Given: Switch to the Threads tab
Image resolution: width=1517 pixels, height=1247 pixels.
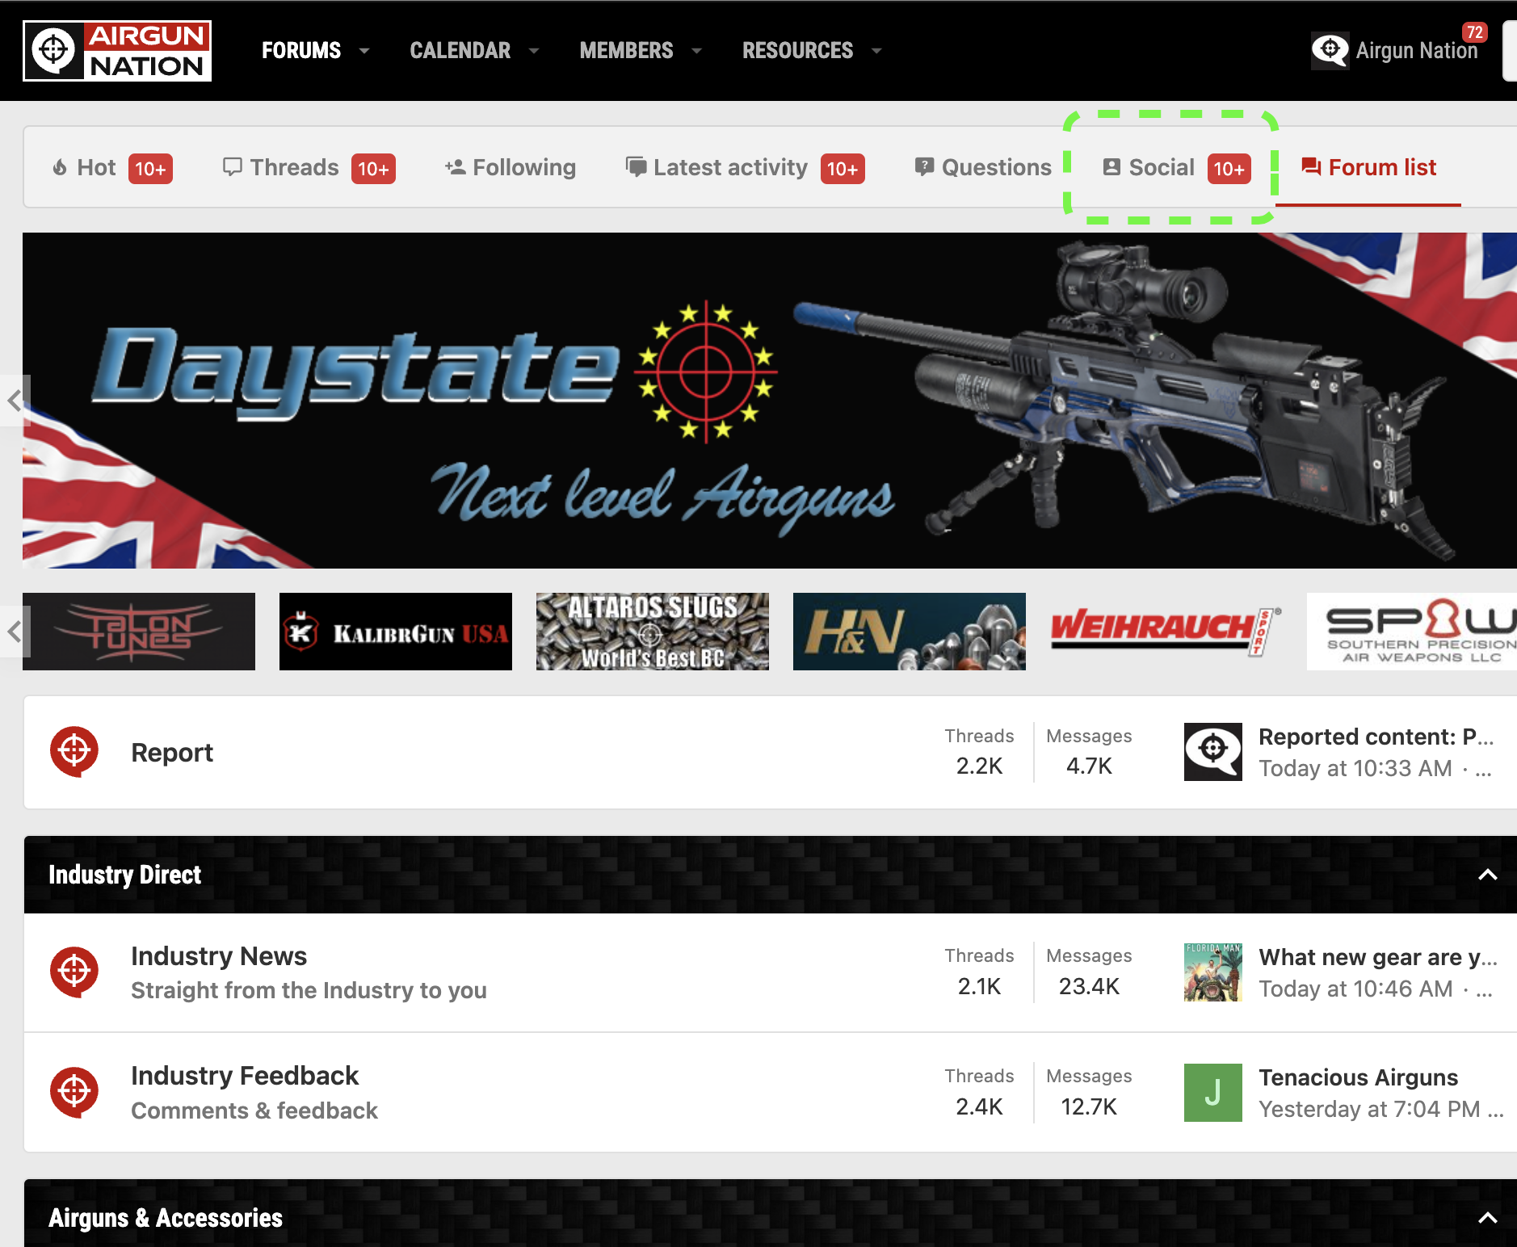Looking at the screenshot, I should [309, 168].
